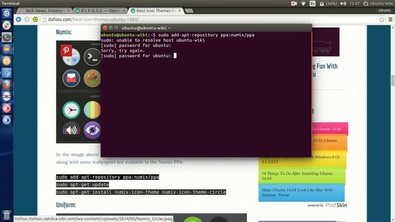Close the Best Icon Themes tab
This screenshot has width=395, height=222.
click(x=180, y=11)
